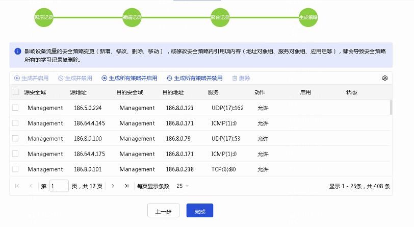Go to the next page
414x227 pixels.
click(x=113, y=186)
